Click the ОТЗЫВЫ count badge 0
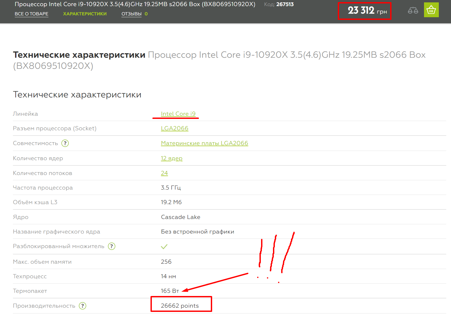This screenshot has width=451, height=314. 146,14
